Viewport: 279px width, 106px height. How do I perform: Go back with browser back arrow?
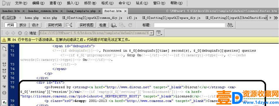tap(7, 33)
